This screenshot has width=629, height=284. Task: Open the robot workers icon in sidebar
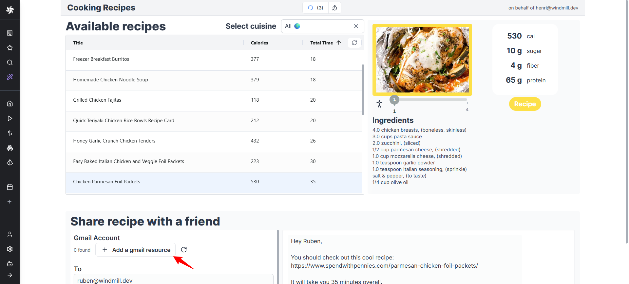point(10,264)
